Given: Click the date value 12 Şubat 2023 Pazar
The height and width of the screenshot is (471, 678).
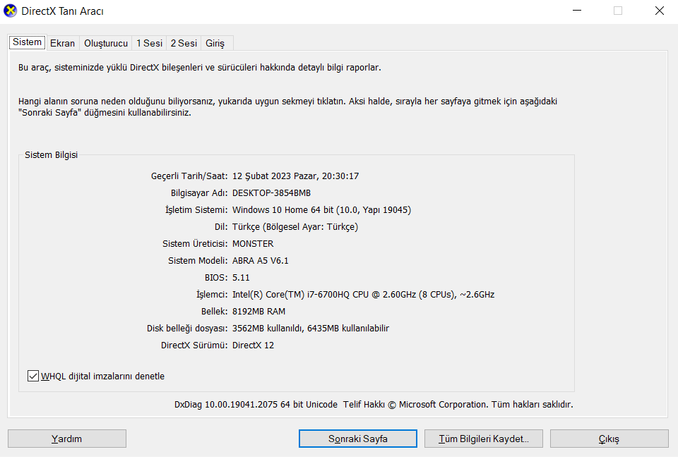Looking at the screenshot, I should [x=275, y=176].
